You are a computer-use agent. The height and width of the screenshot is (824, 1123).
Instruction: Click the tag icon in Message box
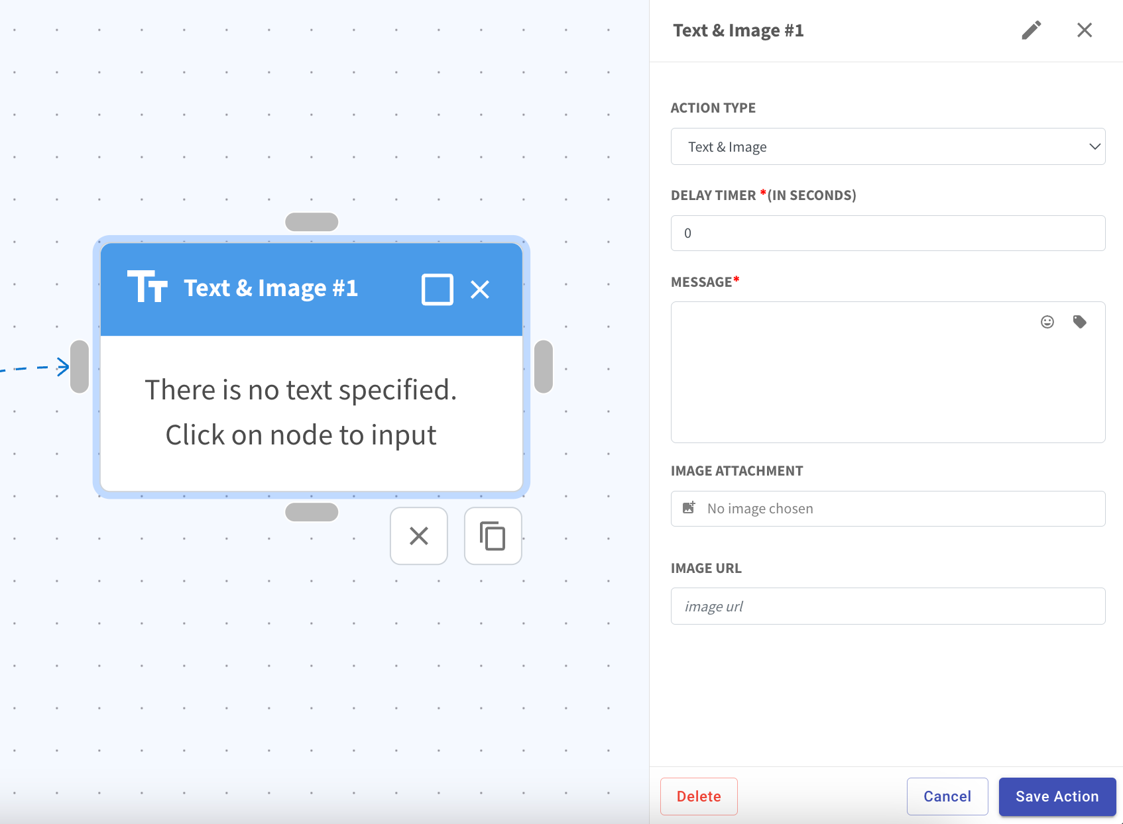[x=1080, y=322]
